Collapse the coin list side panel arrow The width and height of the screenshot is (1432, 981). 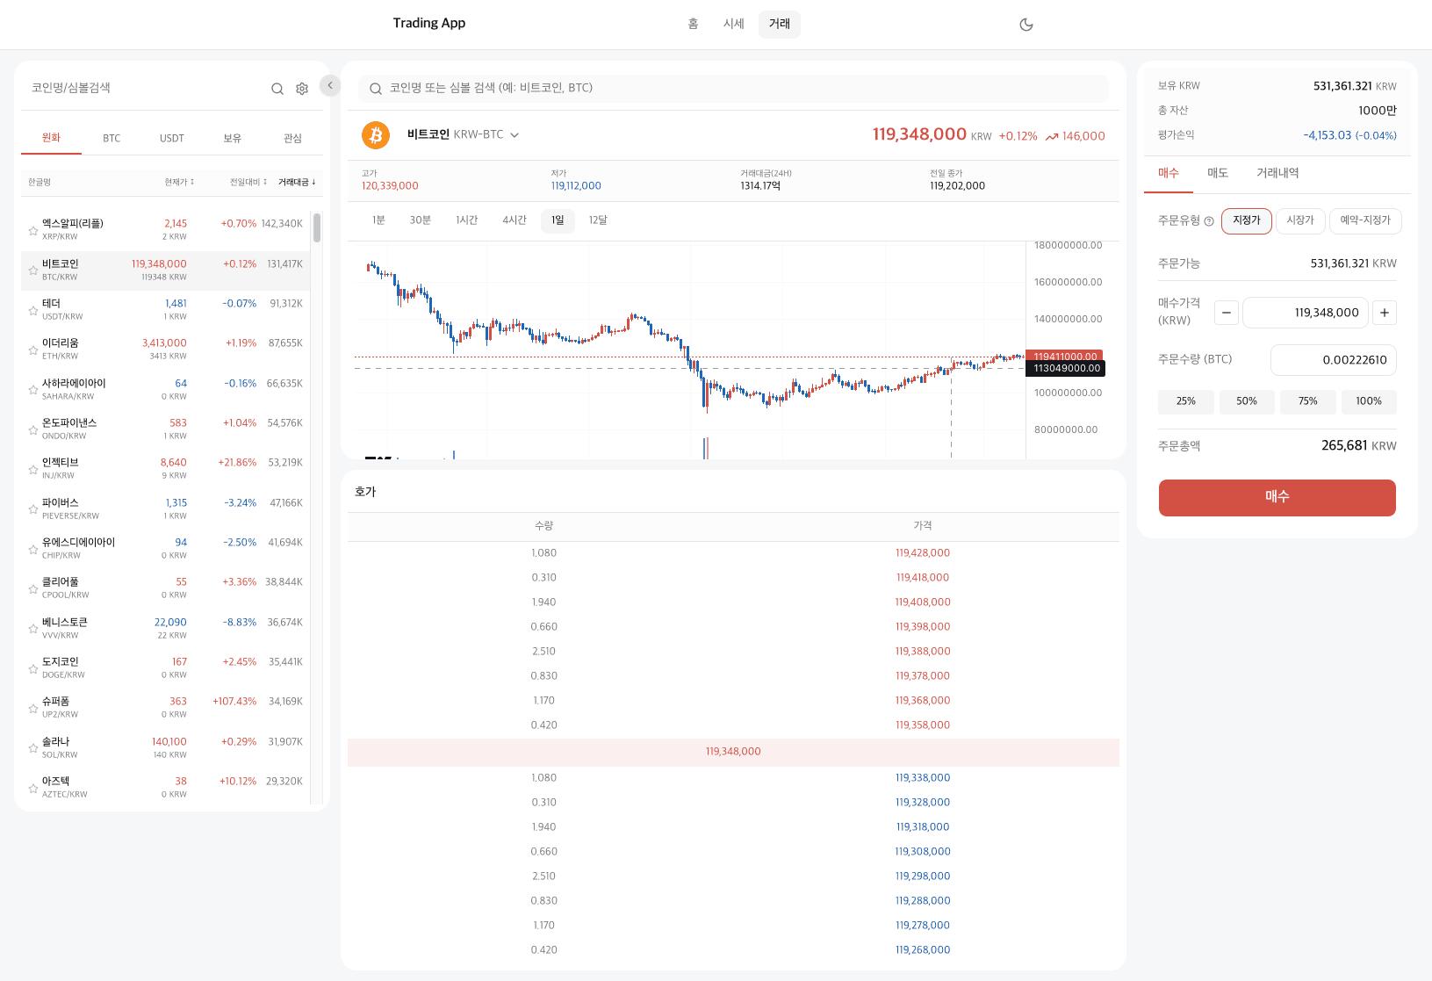pos(330,85)
